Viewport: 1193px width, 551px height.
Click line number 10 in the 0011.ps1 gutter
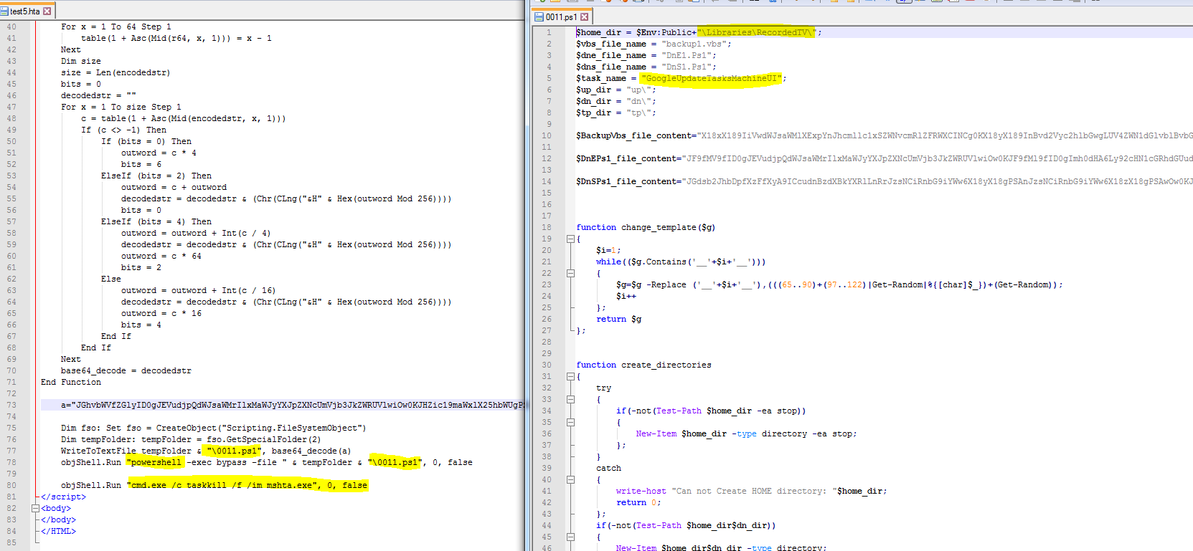tap(547, 135)
